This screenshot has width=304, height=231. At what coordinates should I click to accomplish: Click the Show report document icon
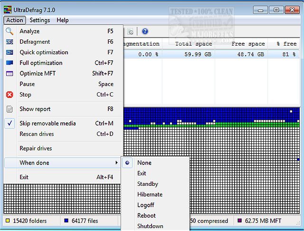tap(9, 109)
